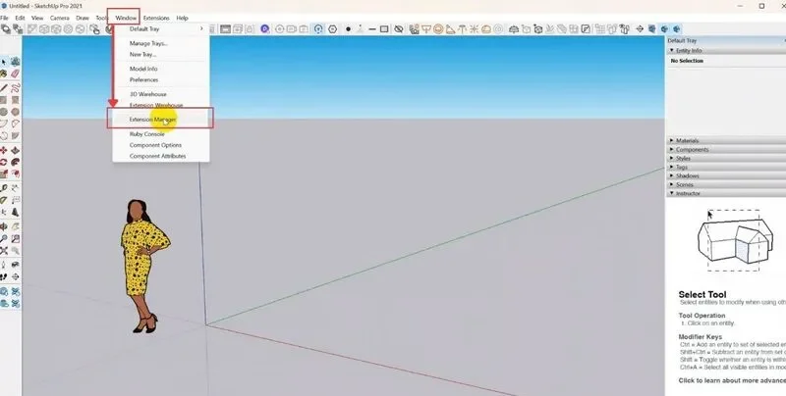Image resolution: width=786 pixels, height=396 pixels.
Task: Click the black dot toolbar icon
Action: [x=348, y=29]
